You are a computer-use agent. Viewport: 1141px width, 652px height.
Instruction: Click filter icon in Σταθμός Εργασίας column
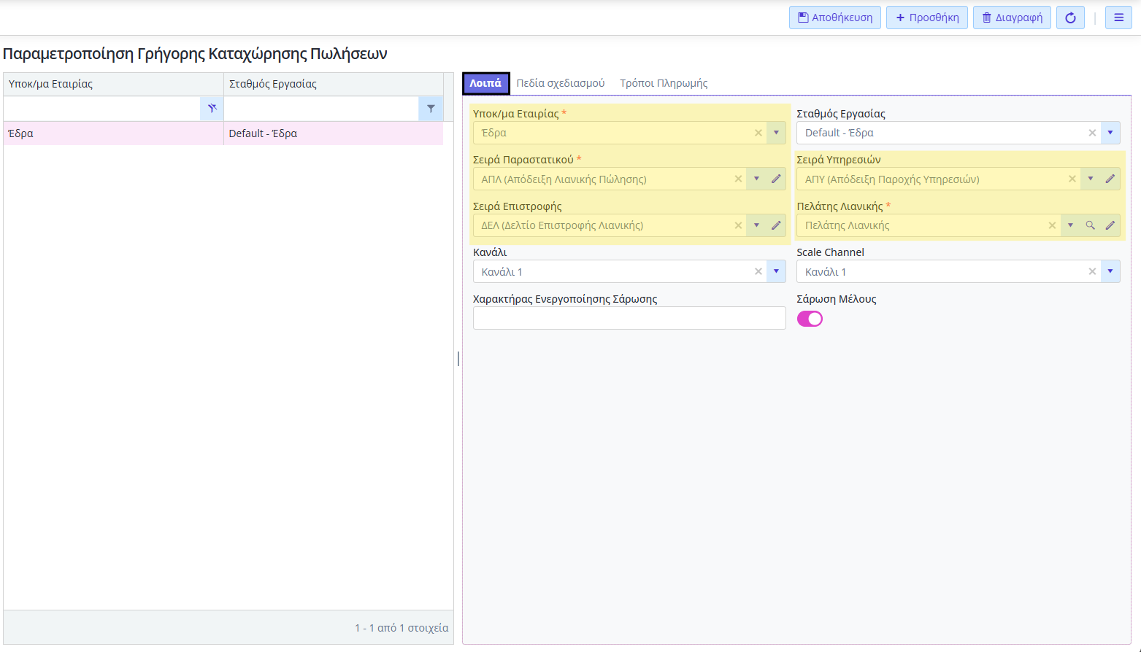431,109
